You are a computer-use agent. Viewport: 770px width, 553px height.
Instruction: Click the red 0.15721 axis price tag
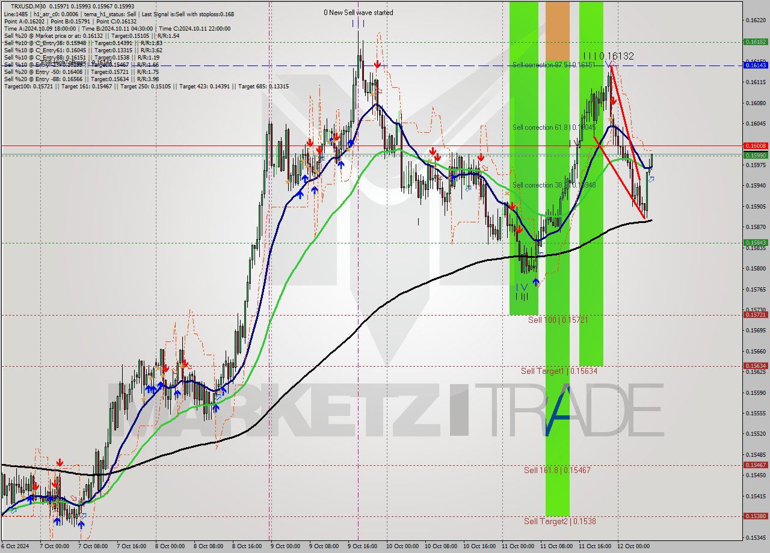point(756,314)
